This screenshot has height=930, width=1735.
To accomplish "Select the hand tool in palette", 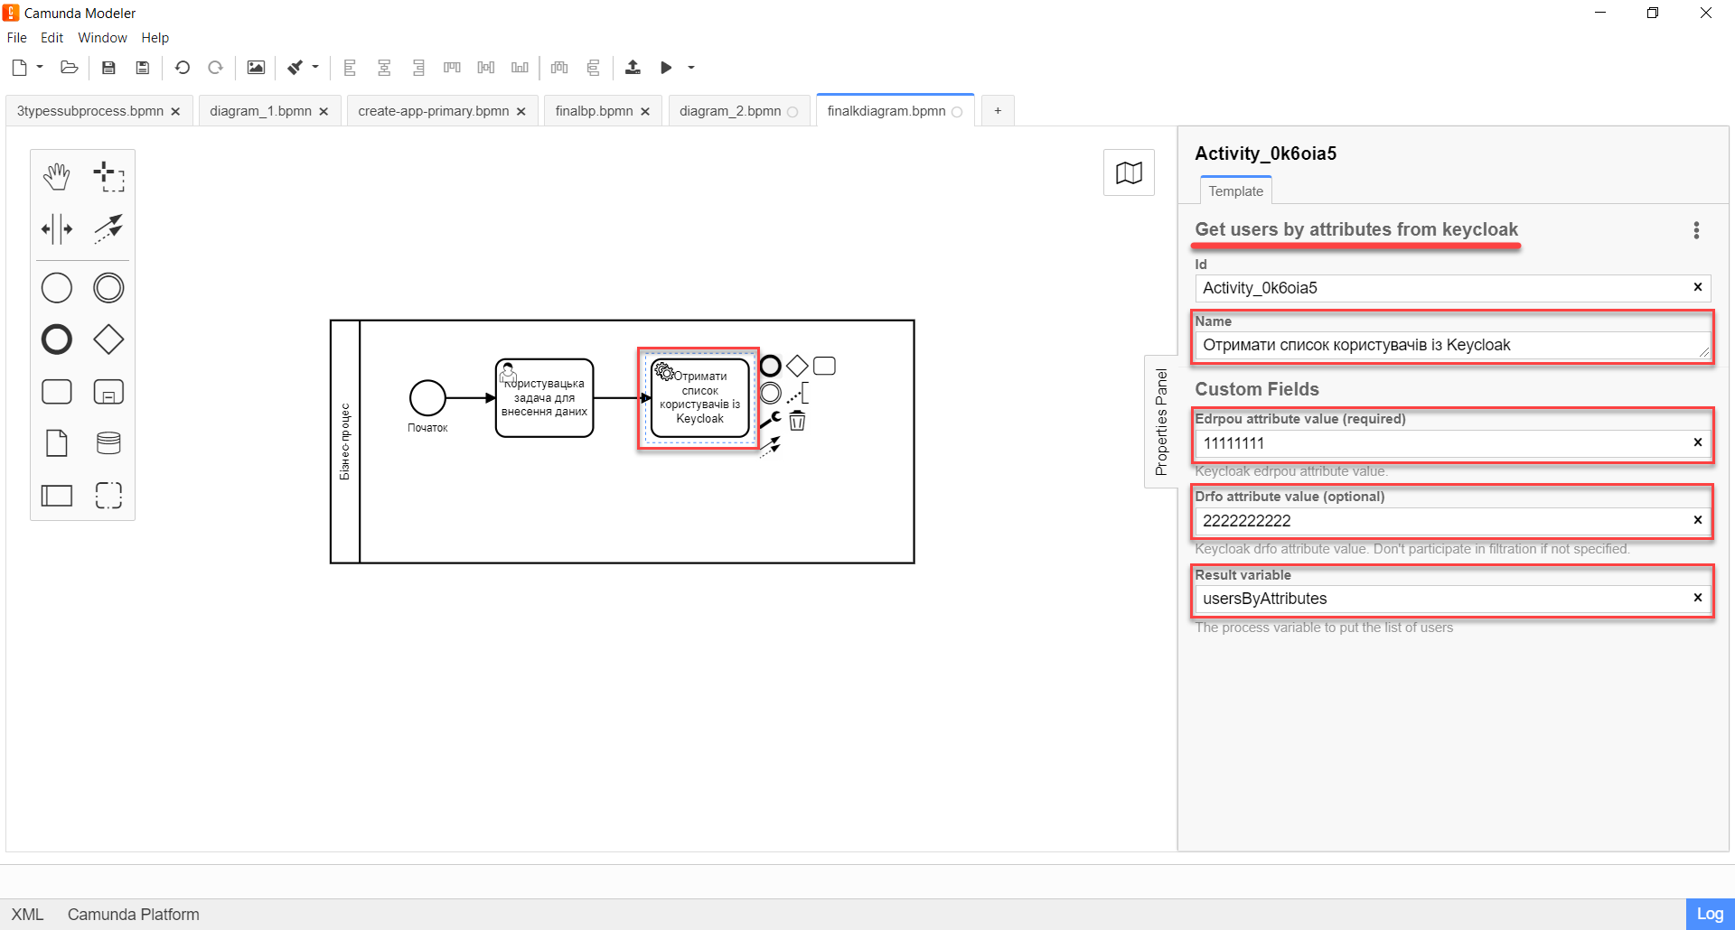I will point(57,177).
